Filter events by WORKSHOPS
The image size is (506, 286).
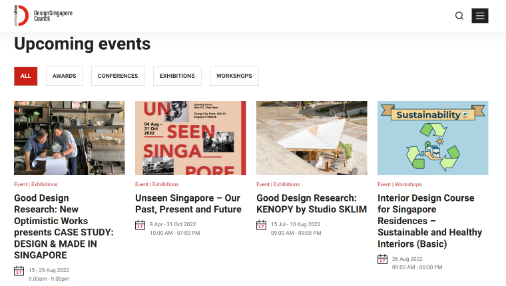click(234, 76)
